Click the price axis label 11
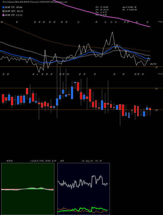 pos(156,89)
